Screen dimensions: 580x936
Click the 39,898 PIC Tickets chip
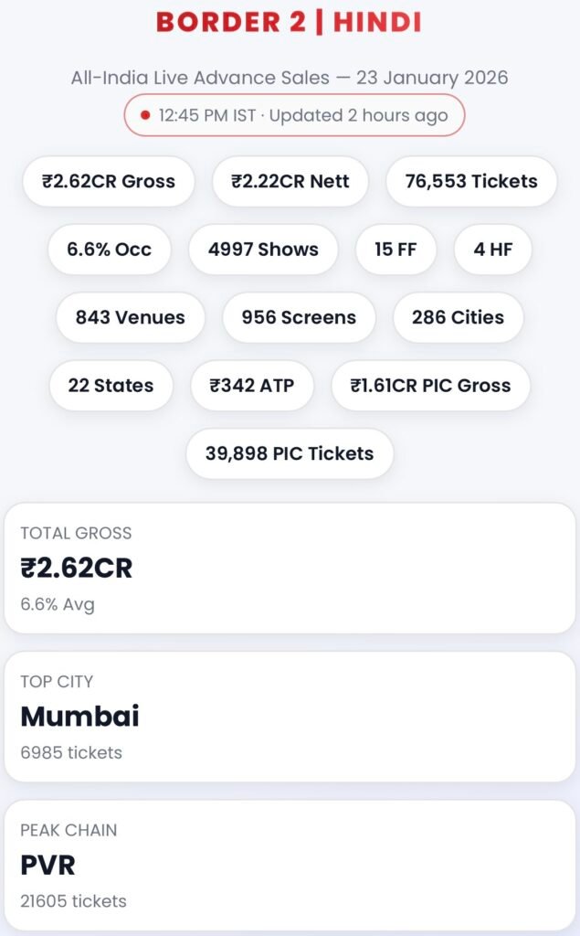point(290,453)
